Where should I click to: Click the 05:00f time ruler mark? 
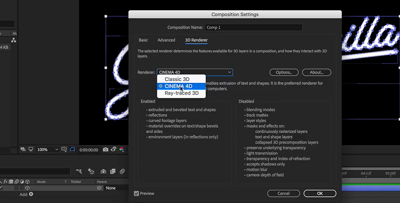click(x=390, y=173)
